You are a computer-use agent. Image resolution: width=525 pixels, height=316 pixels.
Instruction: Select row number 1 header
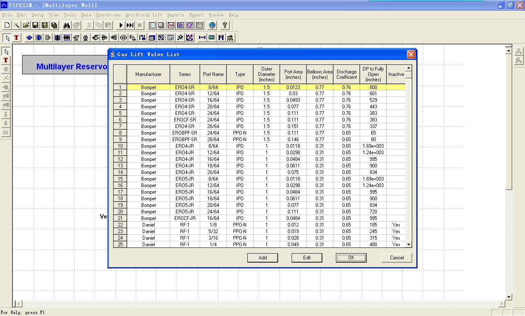pyautogui.click(x=120, y=87)
